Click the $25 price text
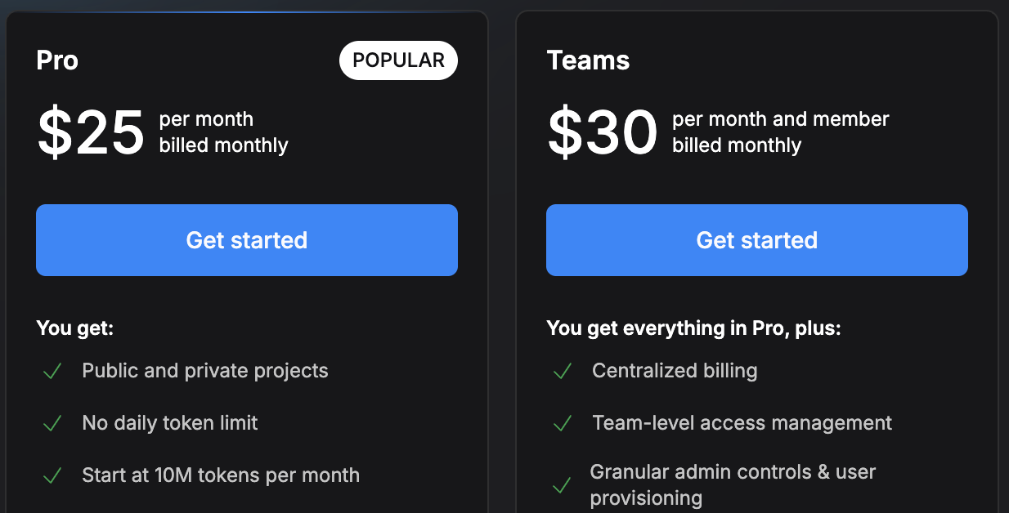This screenshot has height=513, width=1009. [91, 132]
